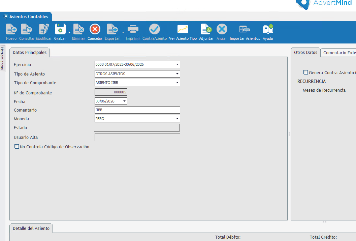The width and height of the screenshot is (356, 241).
Task: Click the RECURRENCIA heading
Action: pos(312,81)
